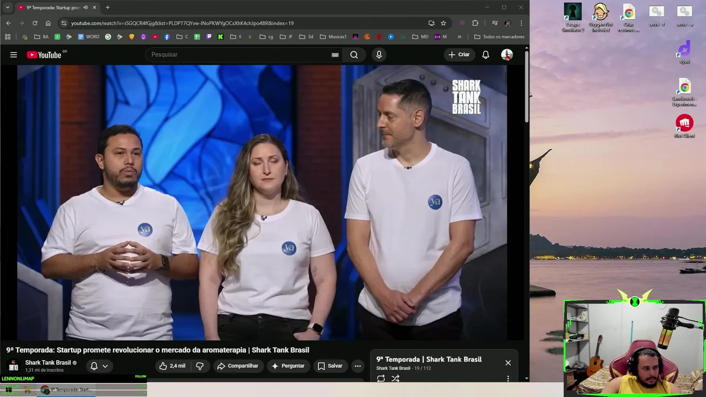Go to YouTube home via logo

(44, 55)
